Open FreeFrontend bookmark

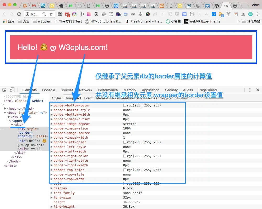click(x=144, y=21)
